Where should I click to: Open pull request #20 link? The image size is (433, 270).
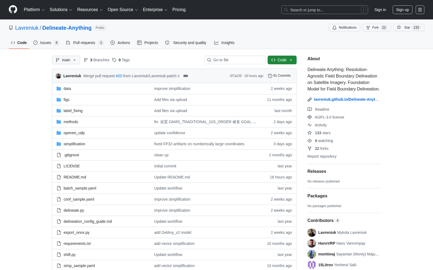coord(119,76)
